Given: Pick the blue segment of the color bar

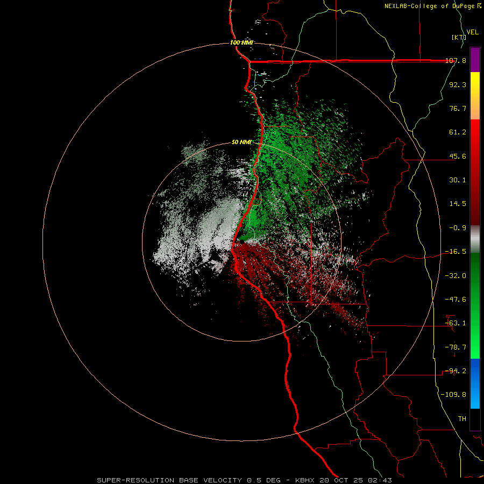Looking at the screenshot, I should [x=475, y=383].
